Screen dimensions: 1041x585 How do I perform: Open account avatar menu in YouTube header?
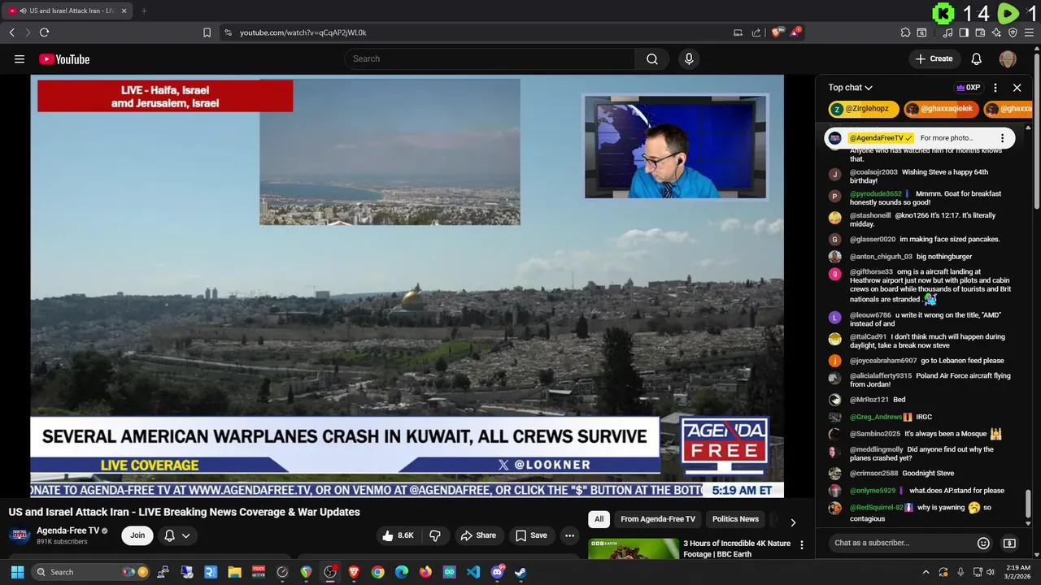click(x=1008, y=58)
